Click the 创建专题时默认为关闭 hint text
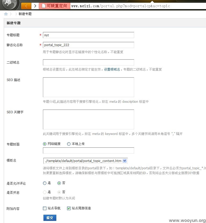This screenshot has width=206, height=223. (59, 198)
